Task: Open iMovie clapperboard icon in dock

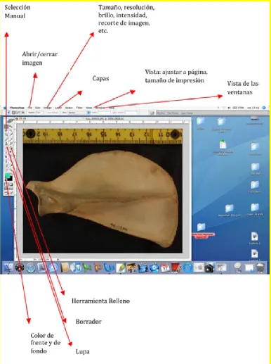Action: coord(143,268)
